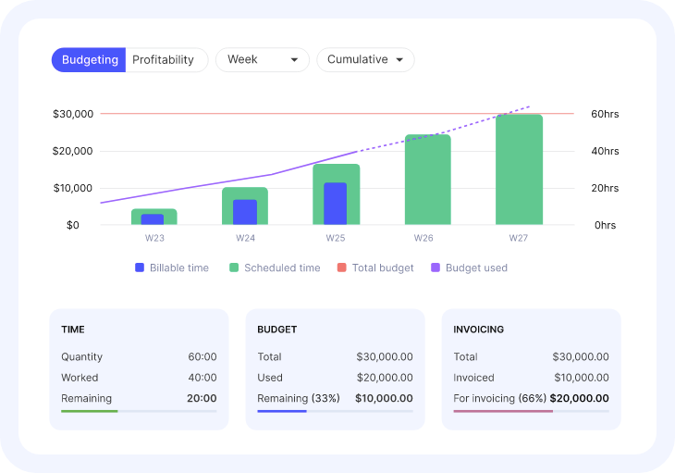Click the Budget used legend label

[476, 268]
